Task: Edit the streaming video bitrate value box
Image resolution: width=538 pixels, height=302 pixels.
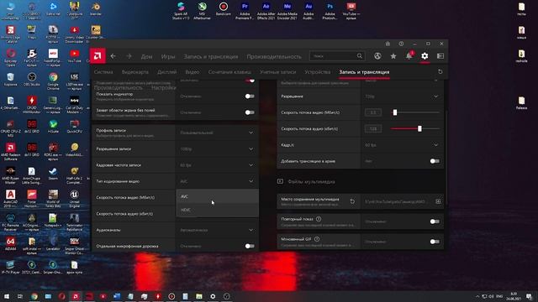Action: point(373,112)
